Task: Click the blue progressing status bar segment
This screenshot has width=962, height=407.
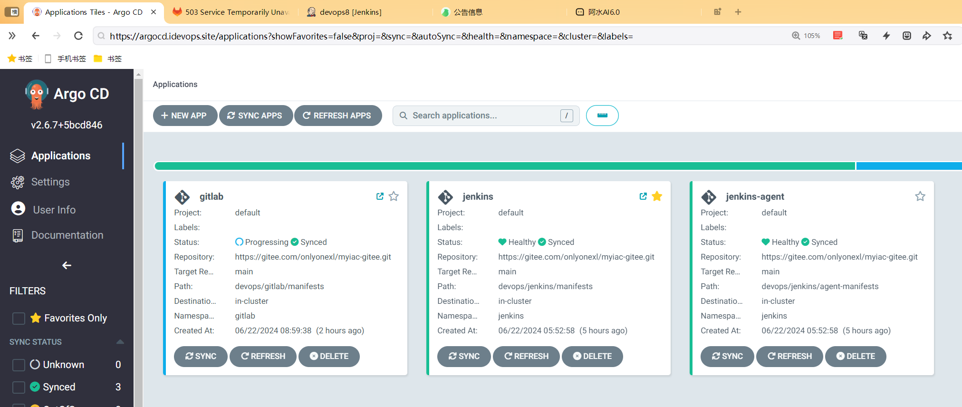Action: point(909,166)
